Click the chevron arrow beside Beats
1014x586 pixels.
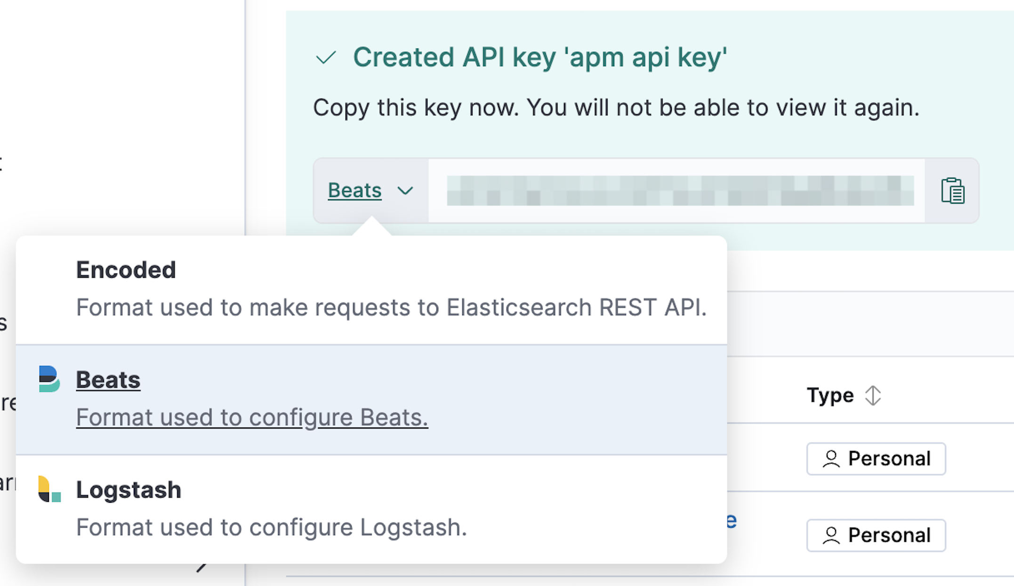[x=406, y=191]
